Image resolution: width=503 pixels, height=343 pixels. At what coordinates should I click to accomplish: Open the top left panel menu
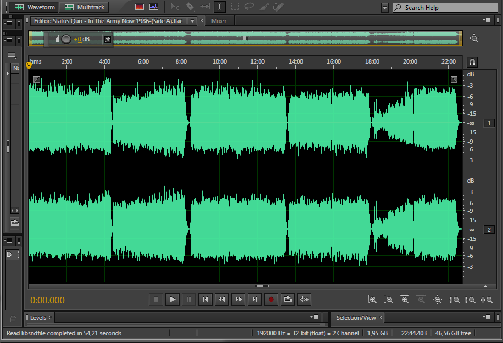click(x=8, y=24)
